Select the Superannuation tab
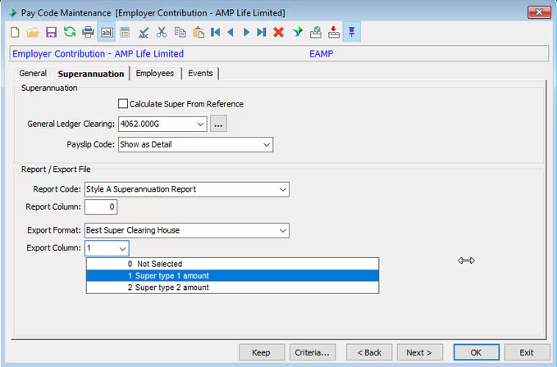 click(x=91, y=74)
